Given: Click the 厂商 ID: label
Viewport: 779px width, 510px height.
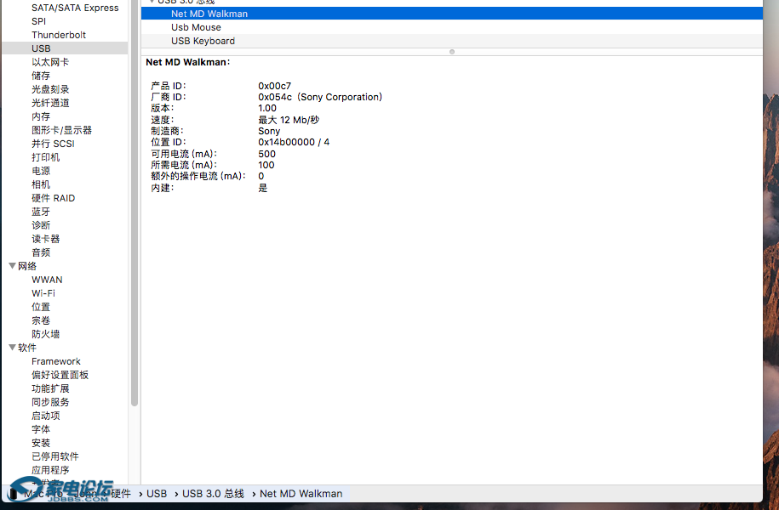Looking at the screenshot, I should [x=169, y=97].
